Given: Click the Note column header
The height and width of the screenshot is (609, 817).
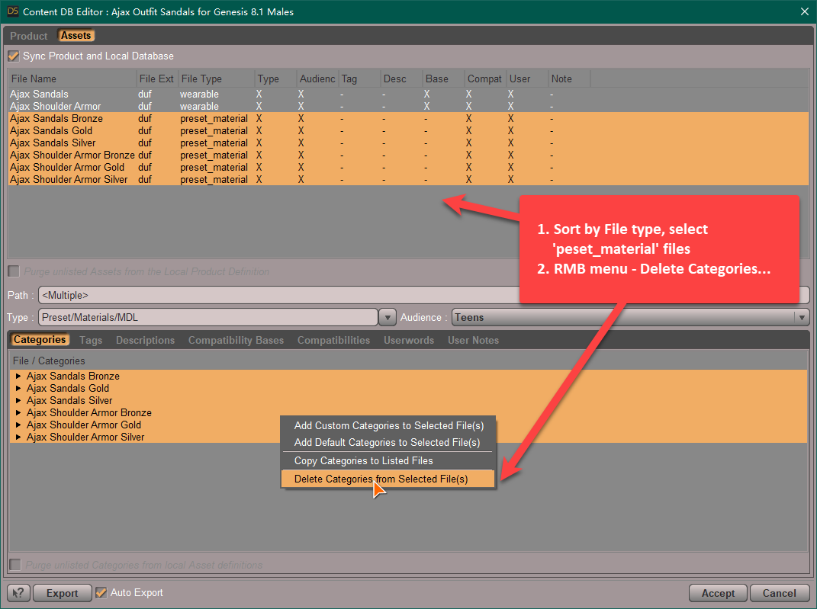Looking at the screenshot, I should (570, 79).
